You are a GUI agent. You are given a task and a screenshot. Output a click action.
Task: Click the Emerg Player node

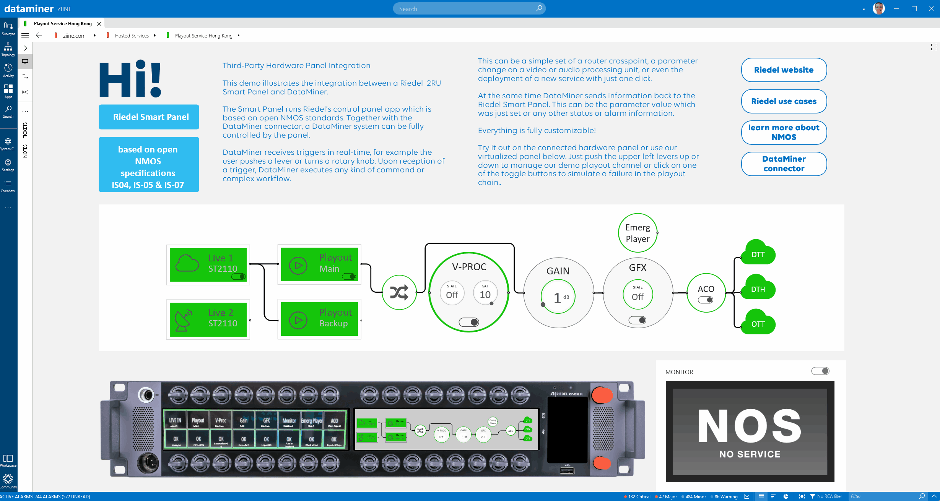click(638, 233)
